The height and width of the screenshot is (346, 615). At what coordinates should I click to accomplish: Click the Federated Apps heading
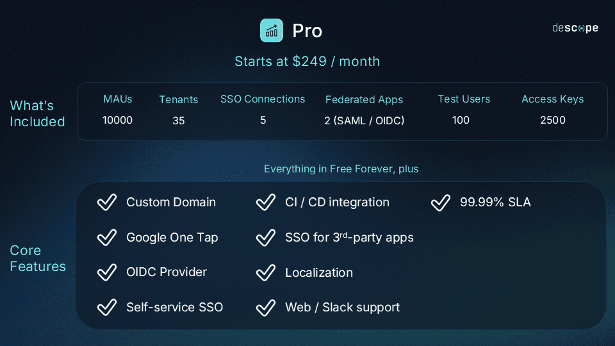[x=364, y=100]
